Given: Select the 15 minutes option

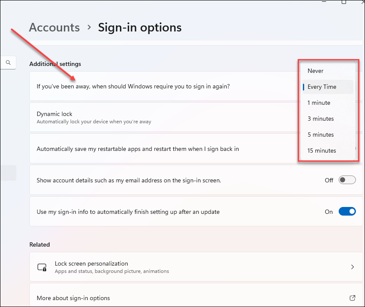Looking at the screenshot, I should click(x=322, y=150).
